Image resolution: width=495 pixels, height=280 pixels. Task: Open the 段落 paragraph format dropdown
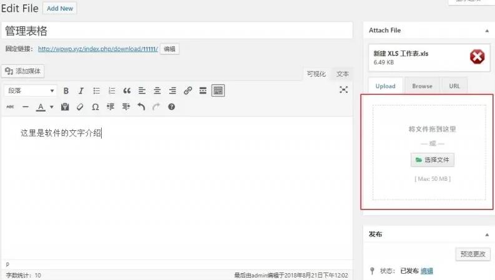pyautogui.click(x=31, y=91)
